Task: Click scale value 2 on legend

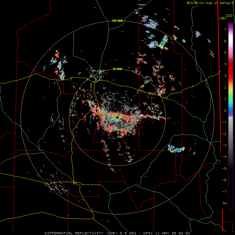Action: 225,87
